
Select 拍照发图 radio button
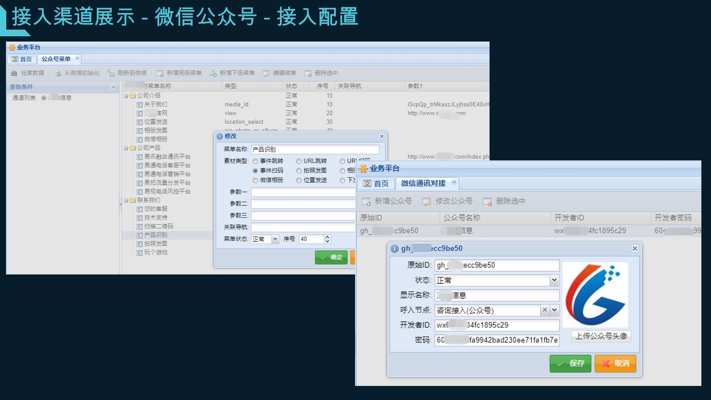point(299,171)
